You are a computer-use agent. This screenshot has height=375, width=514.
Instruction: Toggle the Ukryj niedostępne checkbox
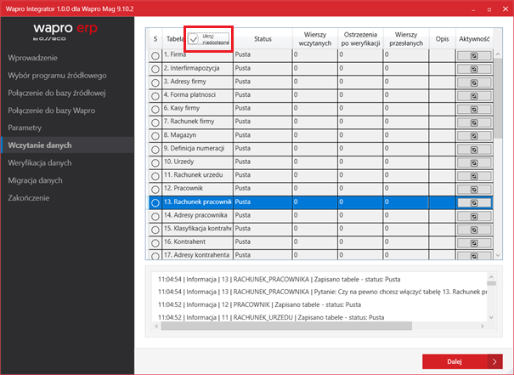[x=195, y=38]
